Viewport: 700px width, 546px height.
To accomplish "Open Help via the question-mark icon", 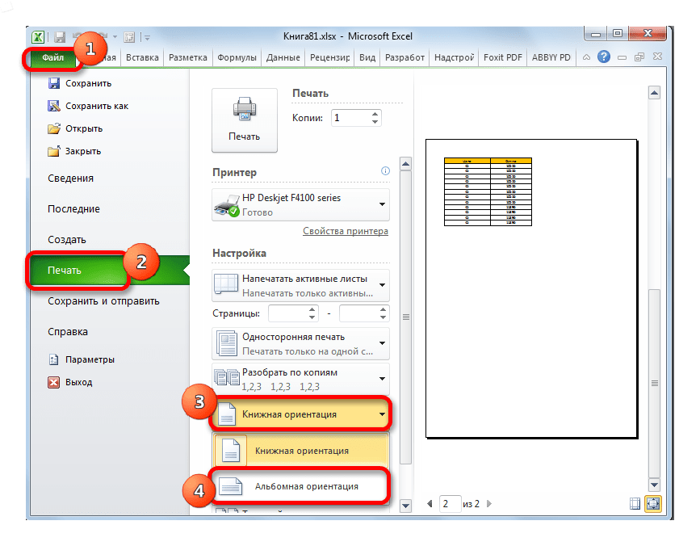I will [606, 57].
